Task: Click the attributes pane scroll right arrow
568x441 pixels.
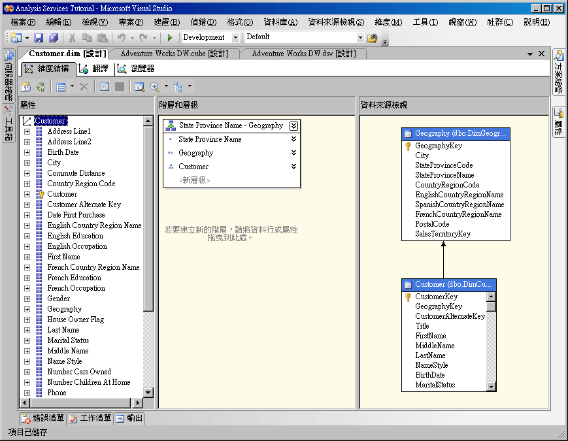Action: coord(137,402)
